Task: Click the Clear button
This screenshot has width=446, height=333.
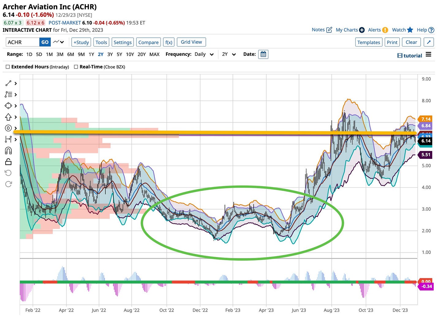Action: (x=411, y=42)
